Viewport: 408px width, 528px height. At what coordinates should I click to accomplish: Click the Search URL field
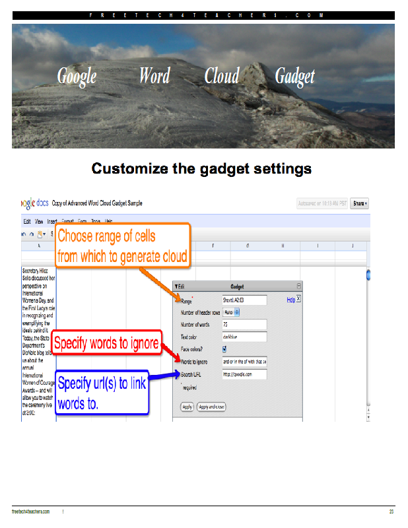(x=244, y=374)
